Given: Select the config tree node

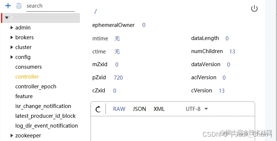Looking at the screenshot, I should 23,57.
